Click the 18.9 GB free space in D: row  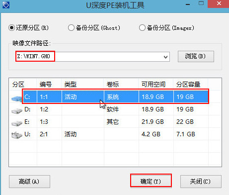pos(153,109)
